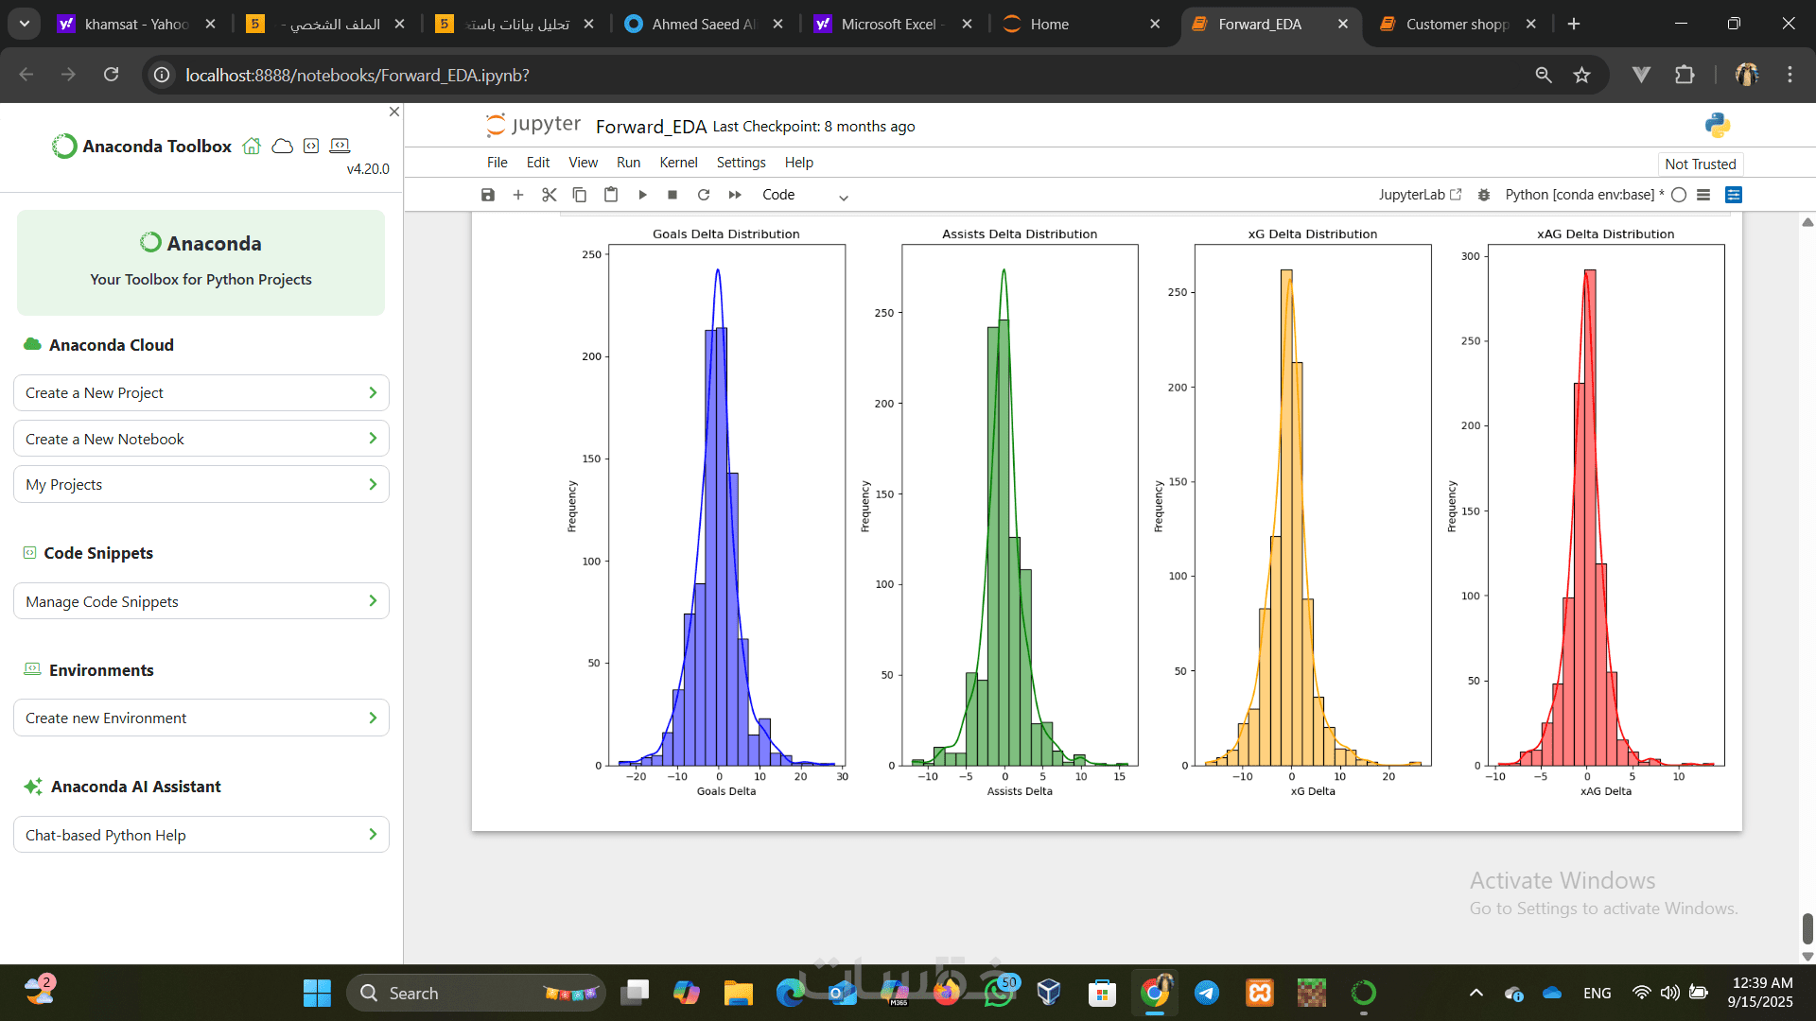This screenshot has height=1021, width=1816.
Task: Run the selected cell
Action: point(642,195)
